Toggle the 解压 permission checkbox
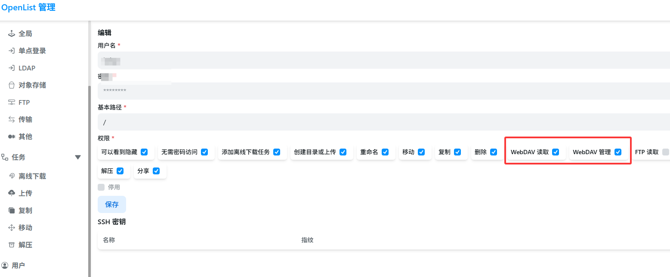The height and width of the screenshot is (277, 670). point(120,170)
